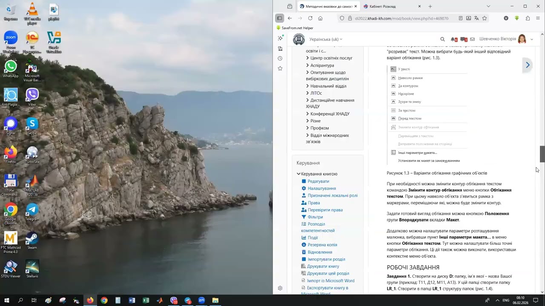Viewport: 545px width, 306px height.
Task: Open the Редагувати link
Action: (x=318, y=181)
